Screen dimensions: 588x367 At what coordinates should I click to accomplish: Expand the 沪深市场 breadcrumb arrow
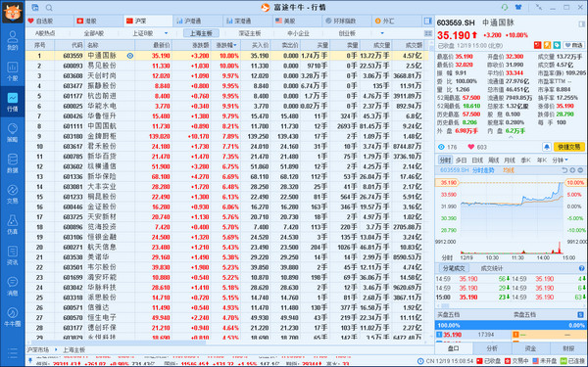(56, 349)
